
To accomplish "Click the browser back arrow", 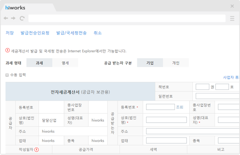I will click(x=6, y=18).
